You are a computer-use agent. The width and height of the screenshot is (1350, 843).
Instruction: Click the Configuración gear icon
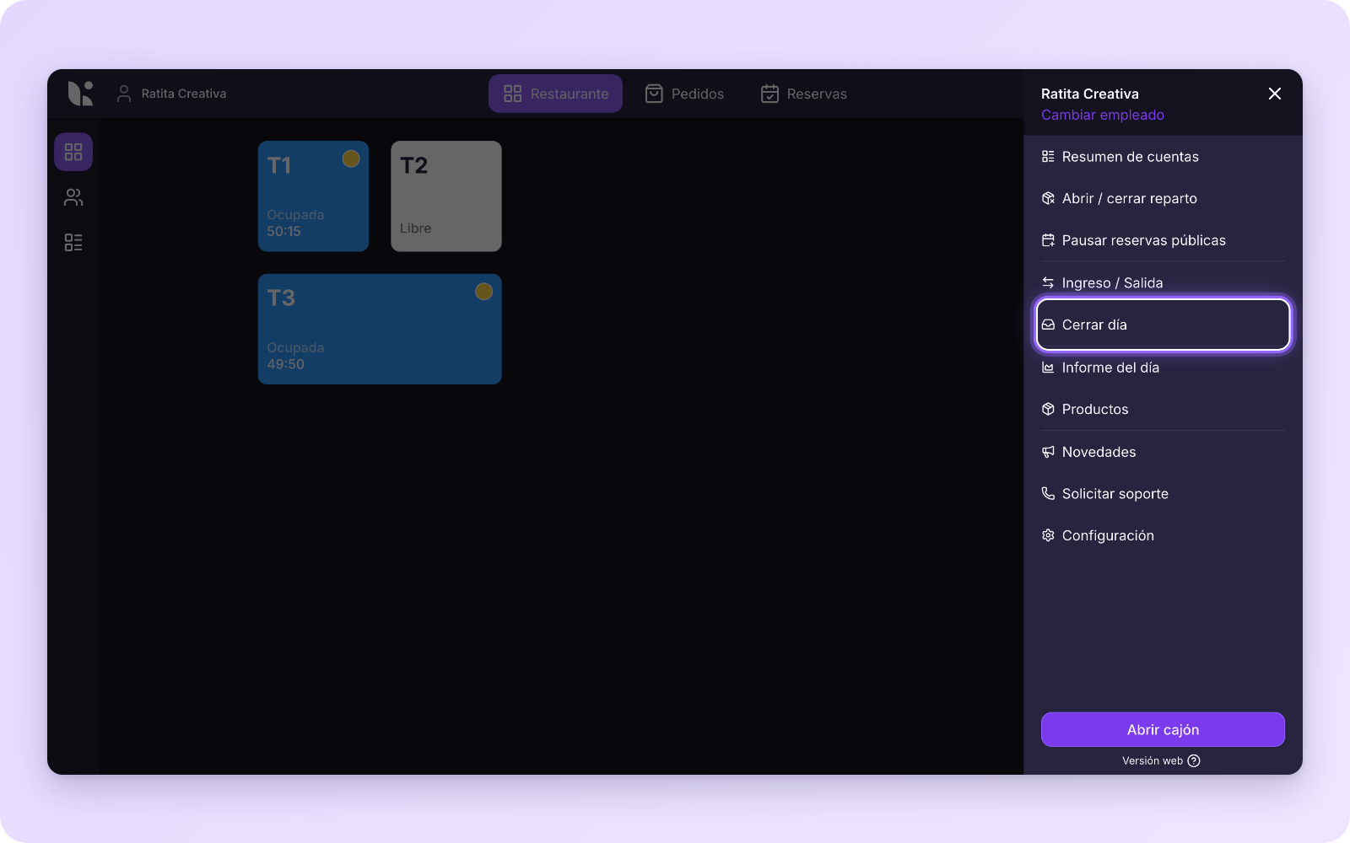tap(1048, 535)
